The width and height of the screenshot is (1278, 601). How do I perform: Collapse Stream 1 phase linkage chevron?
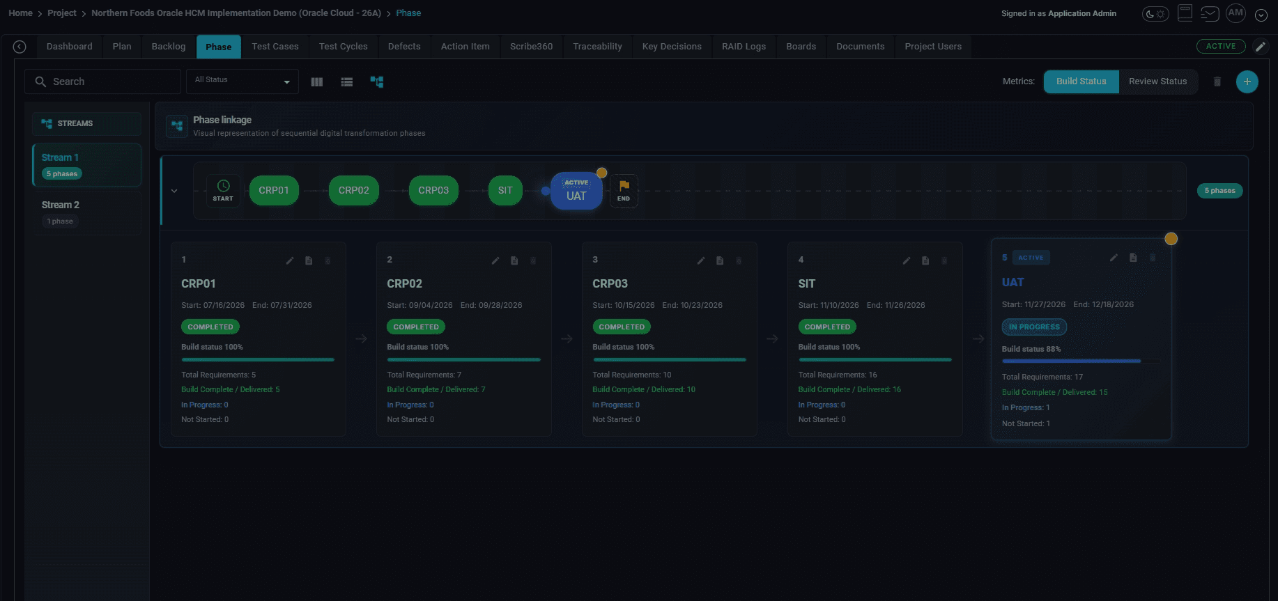(x=174, y=191)
